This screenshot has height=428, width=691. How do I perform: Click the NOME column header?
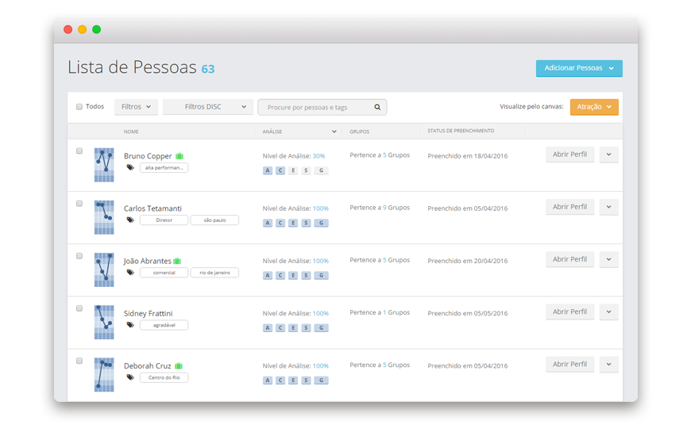pos(131,132)
